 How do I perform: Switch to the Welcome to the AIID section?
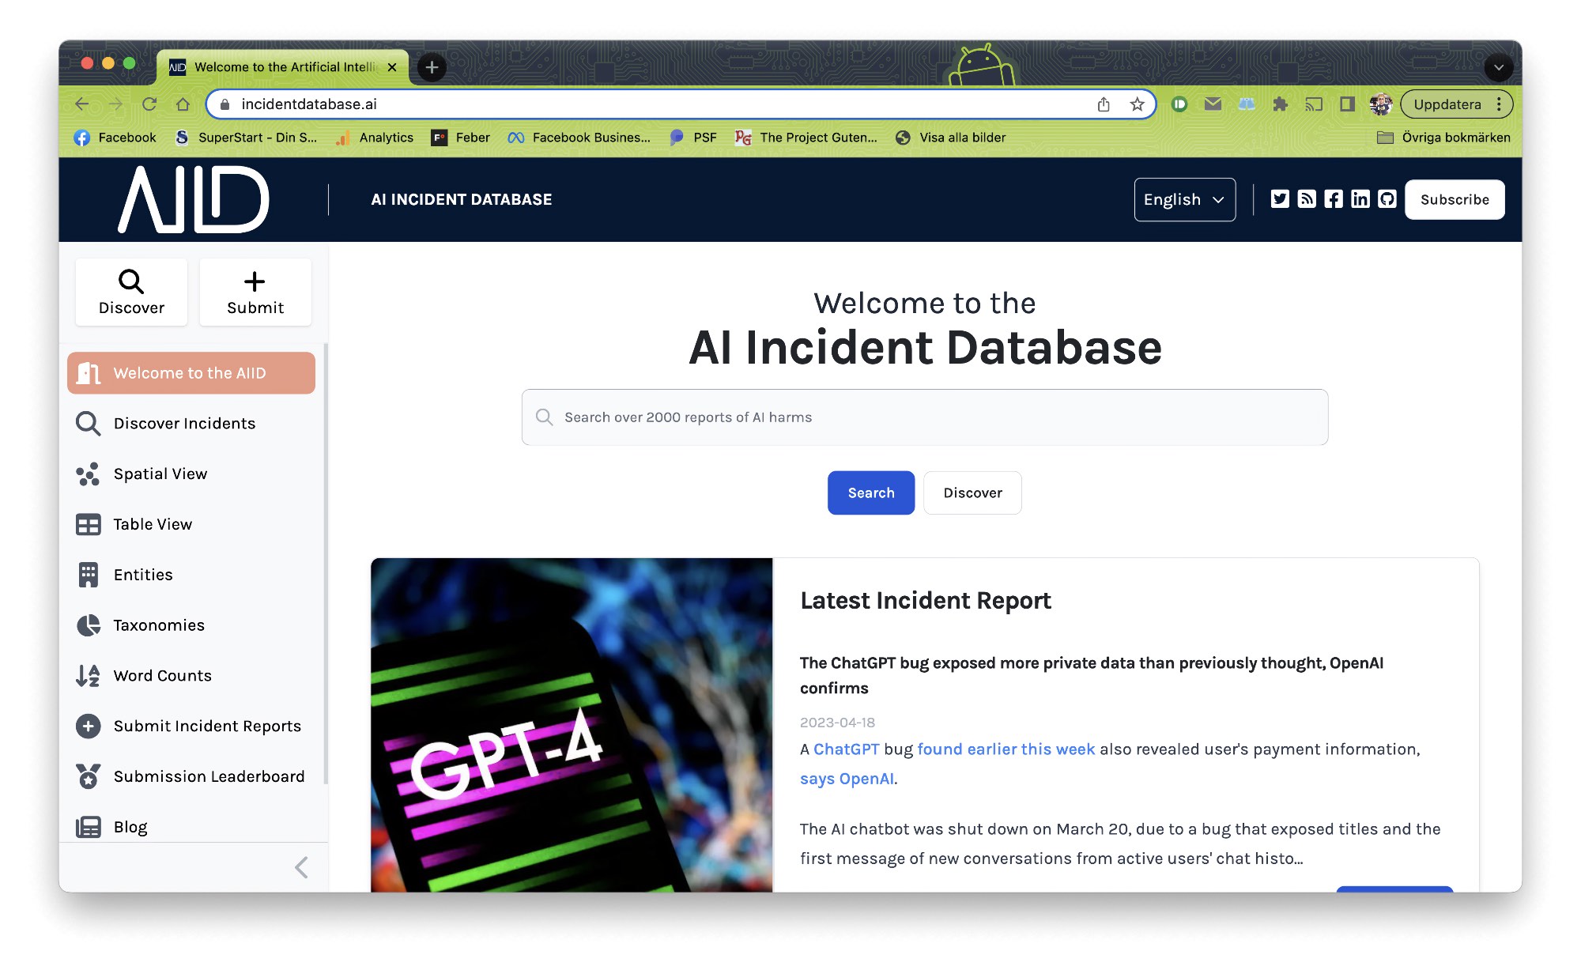point(191,372)
